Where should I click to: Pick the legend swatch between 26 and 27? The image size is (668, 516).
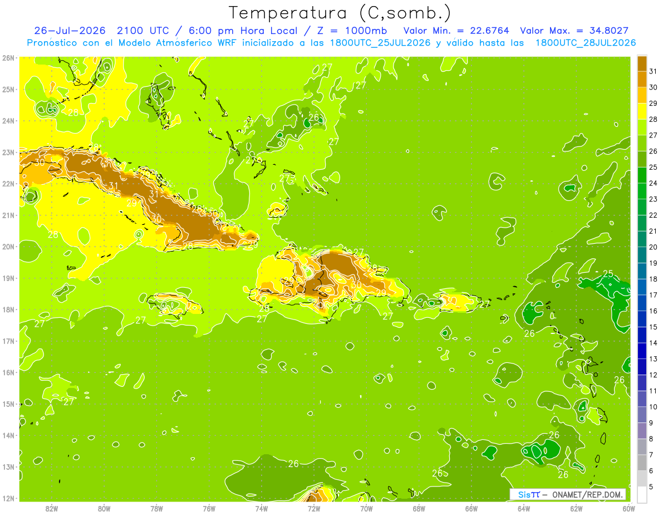point(642,143)
